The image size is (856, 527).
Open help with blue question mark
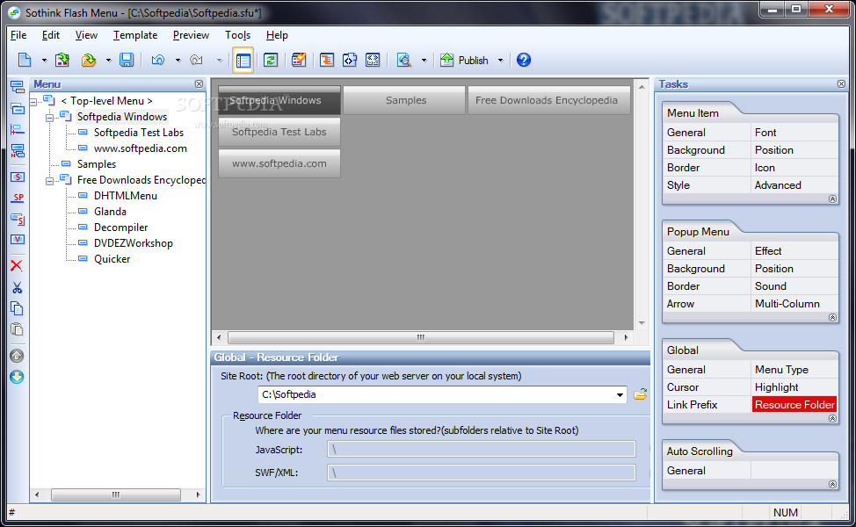click(524, 60)
